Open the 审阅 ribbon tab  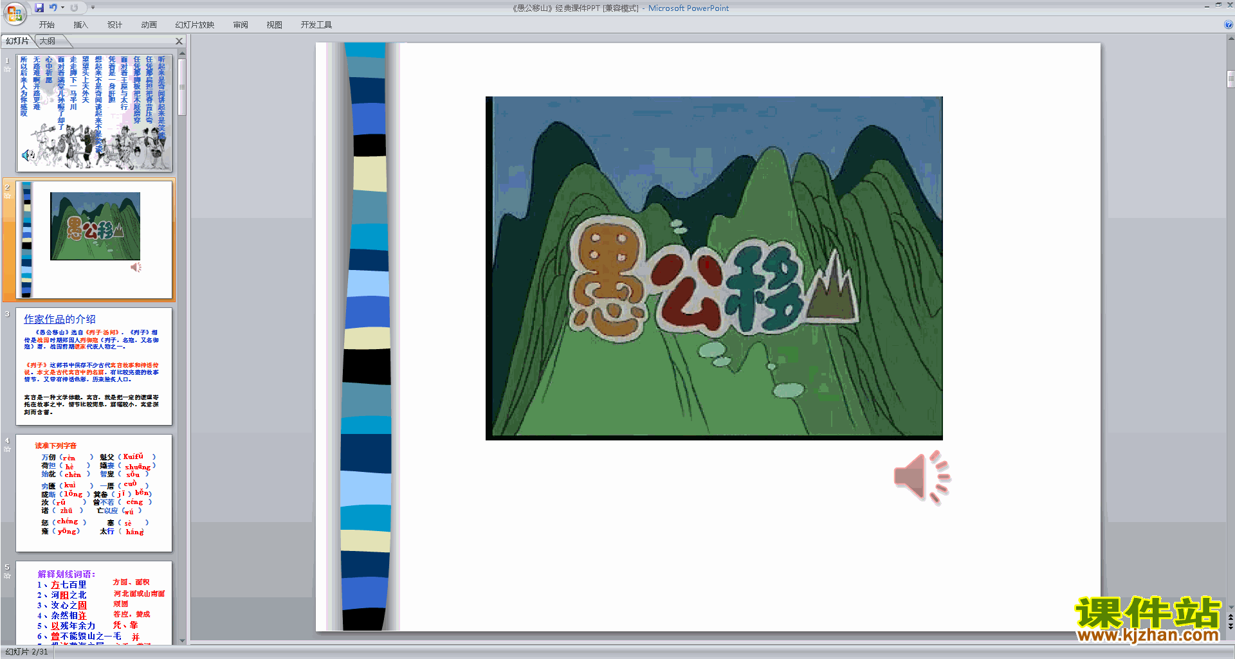[x=241, y=25]
